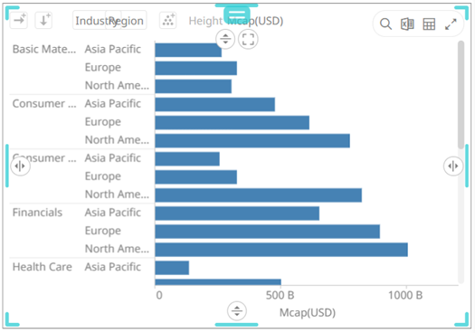Viewport: 475px width, 333px height.
Task: Click the top-left teal corner handle
Action: point(12,13)
